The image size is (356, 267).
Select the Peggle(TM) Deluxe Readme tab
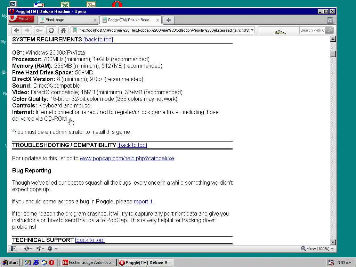(x=131, y=20)
